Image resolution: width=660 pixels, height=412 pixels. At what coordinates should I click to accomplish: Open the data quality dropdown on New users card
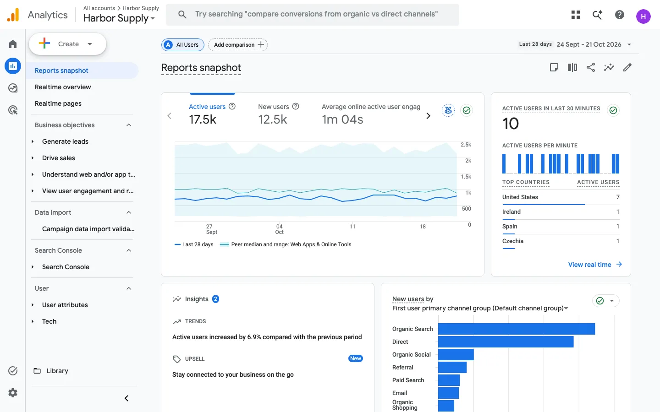(606, 301)
